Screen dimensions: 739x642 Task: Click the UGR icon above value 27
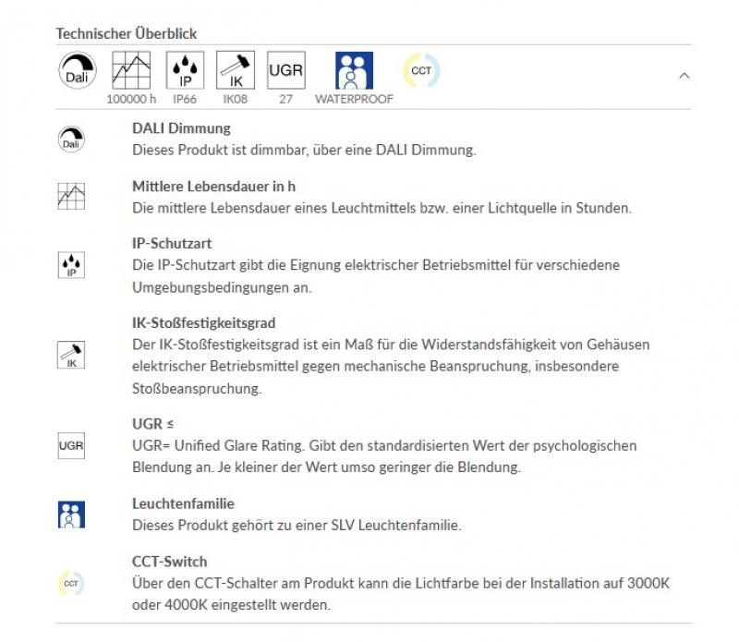pos(286,70)
